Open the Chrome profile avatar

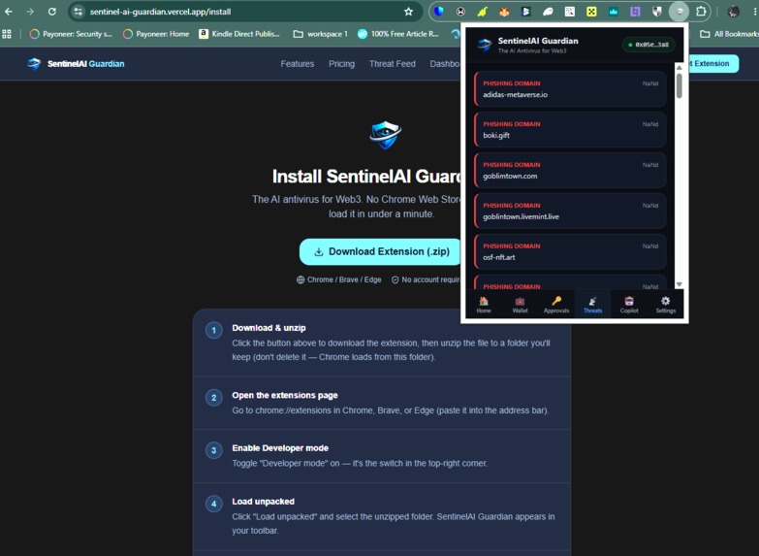(x=734, y=11)
